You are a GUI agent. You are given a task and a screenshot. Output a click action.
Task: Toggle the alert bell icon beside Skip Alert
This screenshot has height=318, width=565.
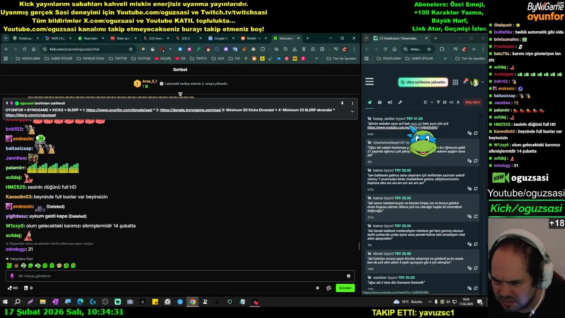click(x=458, y=102)
